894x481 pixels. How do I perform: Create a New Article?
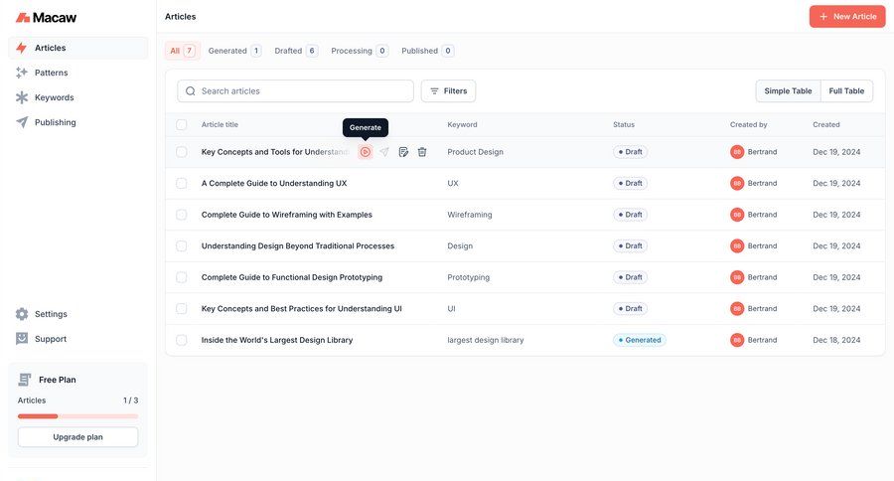tap(847, 17)
